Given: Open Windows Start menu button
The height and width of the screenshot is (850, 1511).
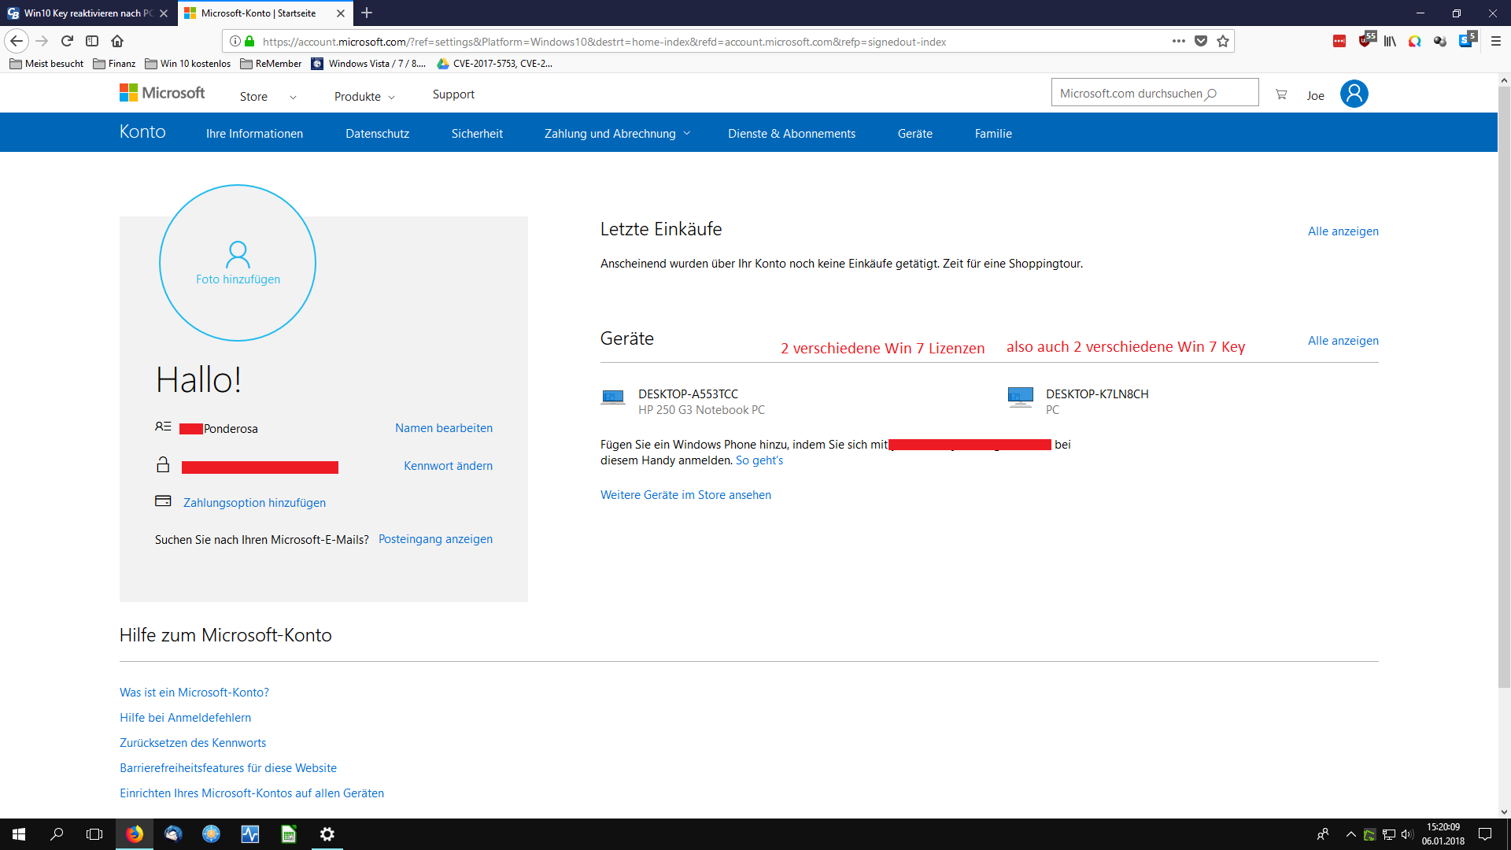Looking at the screenshot, I should point(19,834).
